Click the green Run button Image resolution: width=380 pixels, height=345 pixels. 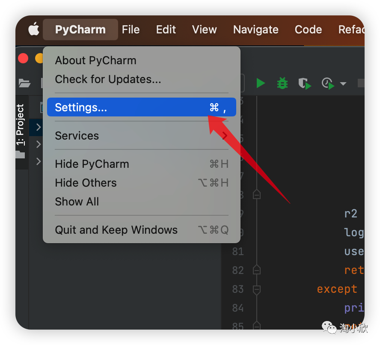[261, 83]
